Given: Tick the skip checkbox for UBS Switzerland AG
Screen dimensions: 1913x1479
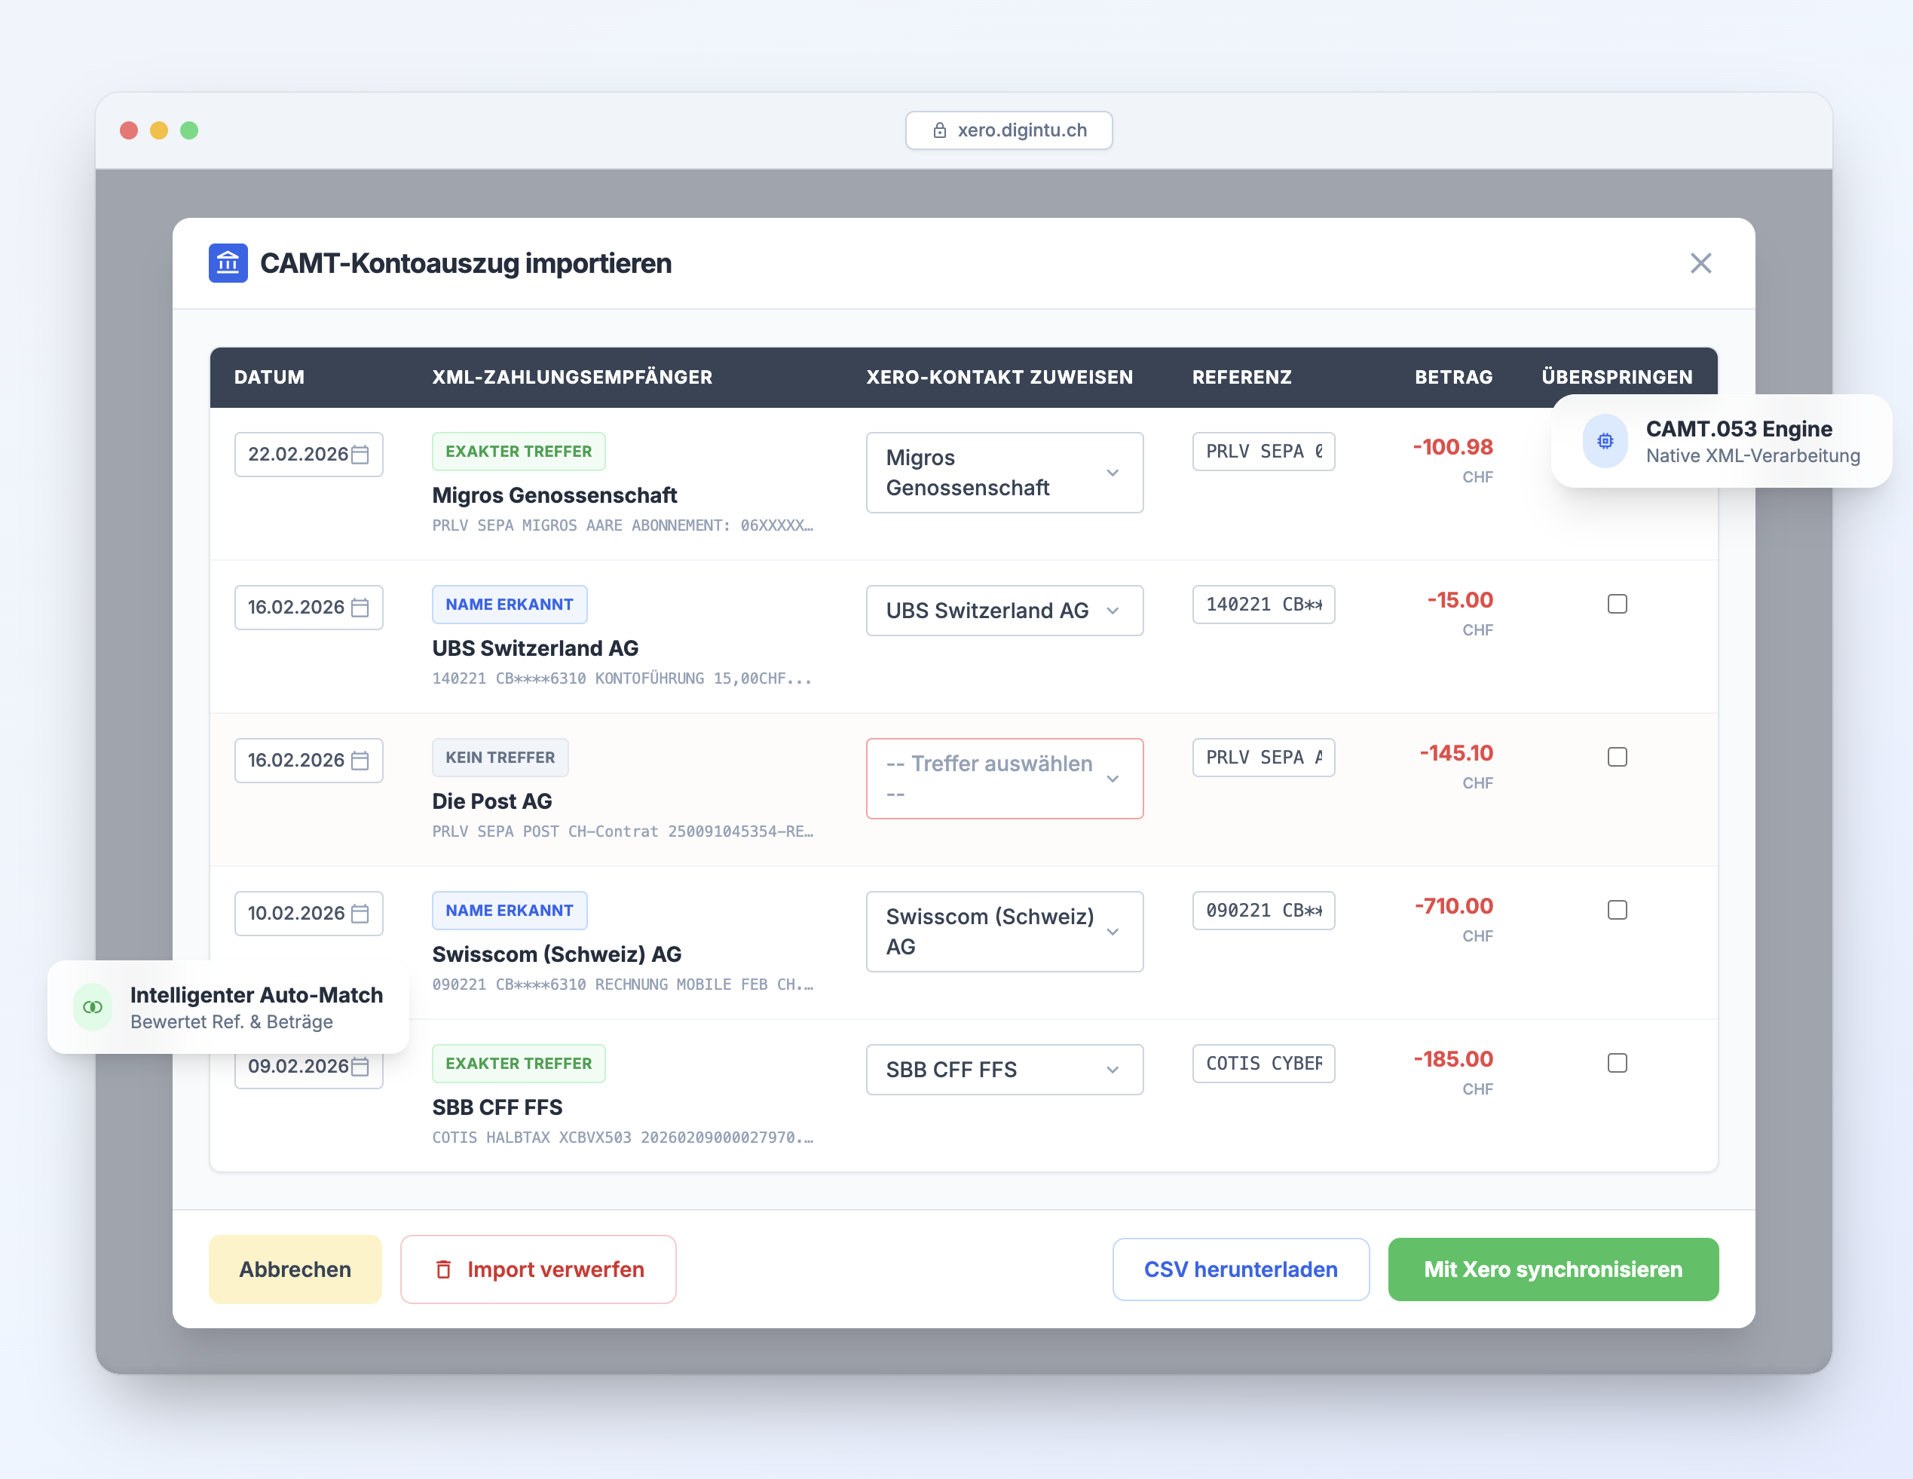Looking at the screenshot, I should [1617, 604].
